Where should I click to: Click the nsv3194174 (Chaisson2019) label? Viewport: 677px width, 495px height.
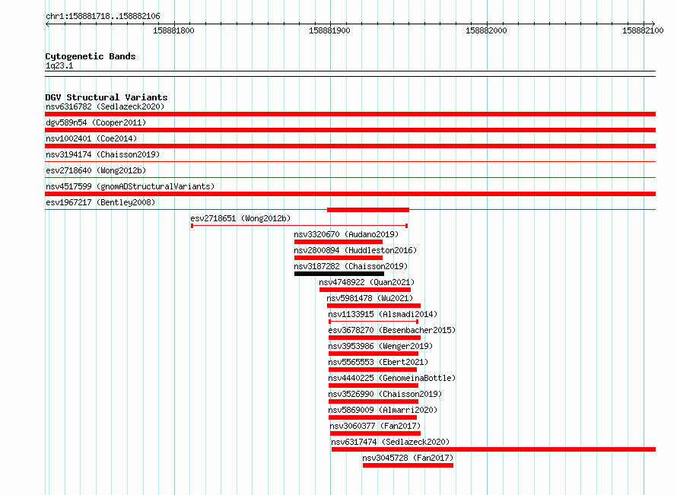point(103,154)
